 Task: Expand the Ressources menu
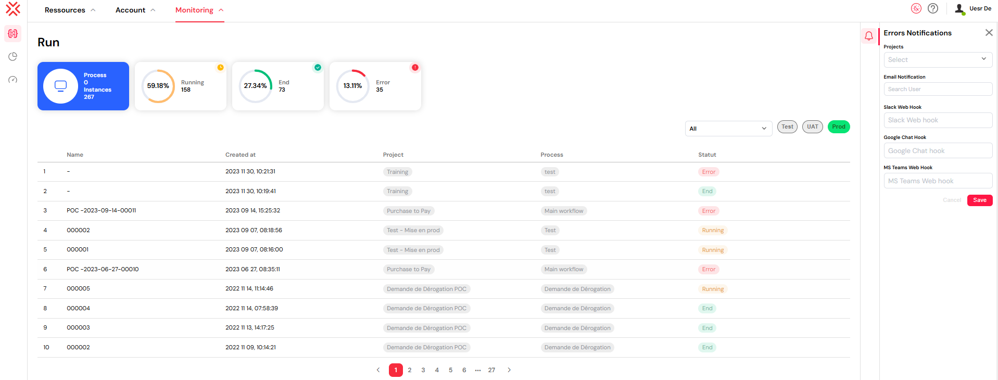click(70, 10)
